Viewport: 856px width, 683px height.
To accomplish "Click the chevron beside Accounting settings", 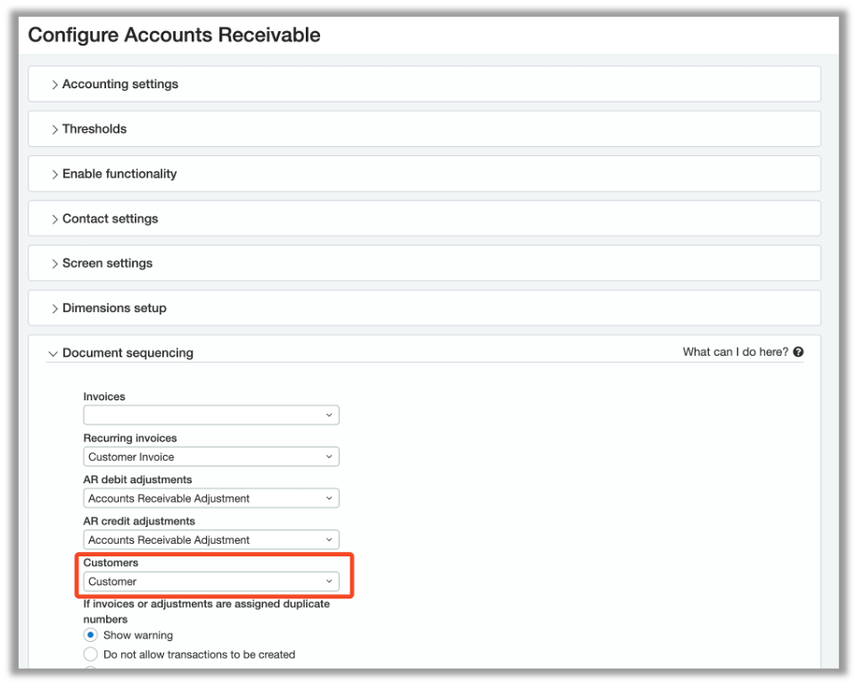I will coord(54,84).
